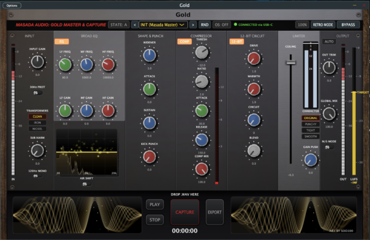Click the Sustain knob
The height and width of the screenshot is (240, 370).
[149, 123]
